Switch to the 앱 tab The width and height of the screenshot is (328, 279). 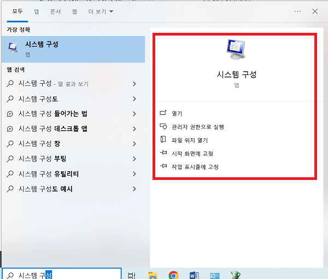point(37,11)
